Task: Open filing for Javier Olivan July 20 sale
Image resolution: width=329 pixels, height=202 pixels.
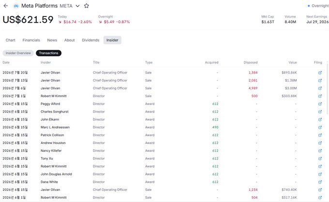Action: pyautogui.click(x=320, y=72)
